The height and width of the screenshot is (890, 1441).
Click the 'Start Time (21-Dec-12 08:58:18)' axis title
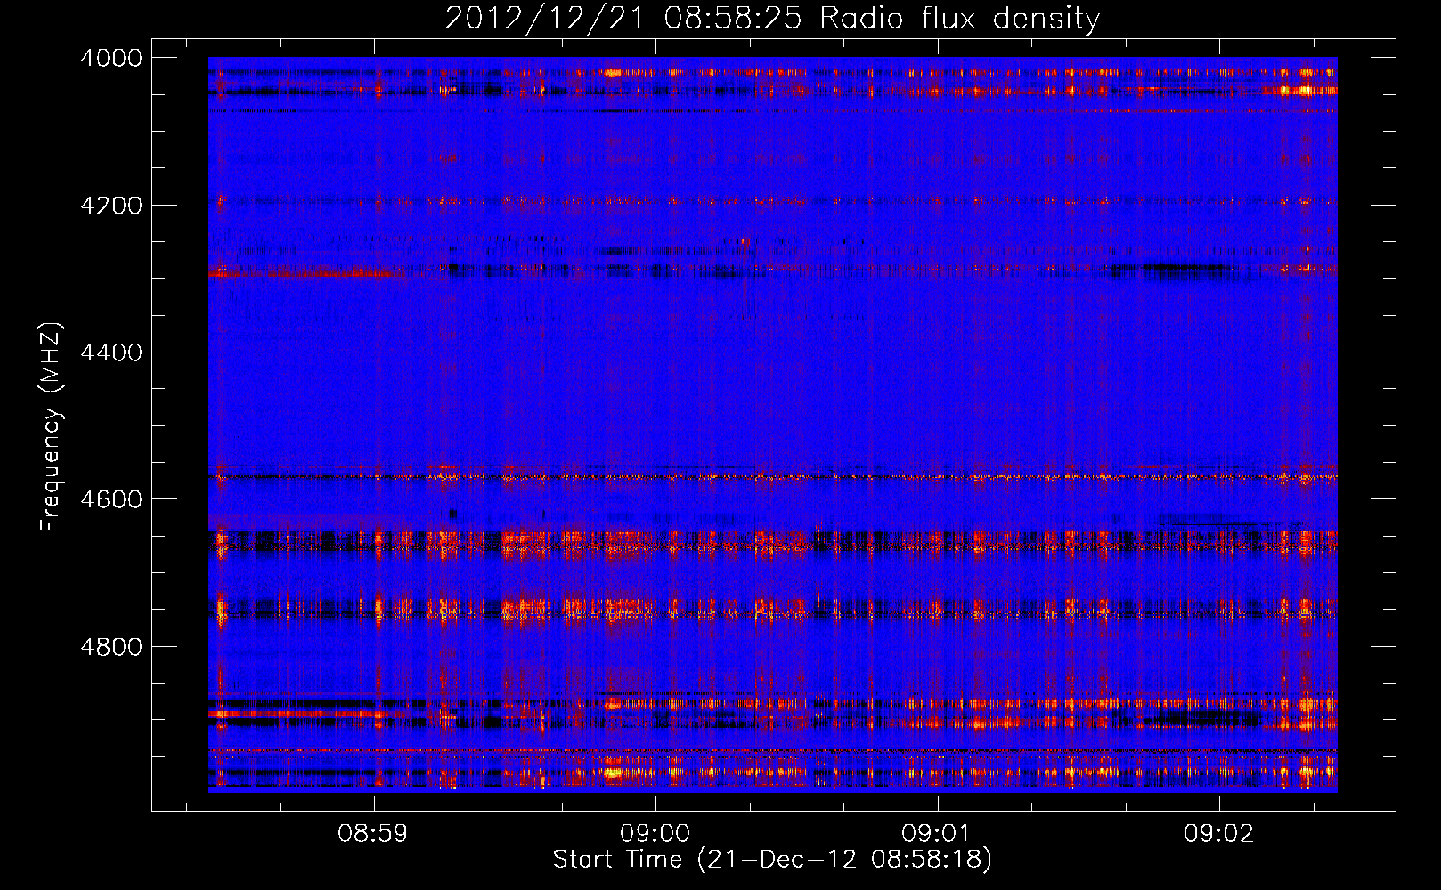772,860
